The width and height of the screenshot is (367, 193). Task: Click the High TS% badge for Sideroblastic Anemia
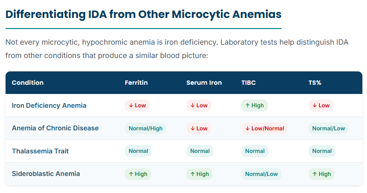[322, 174]
